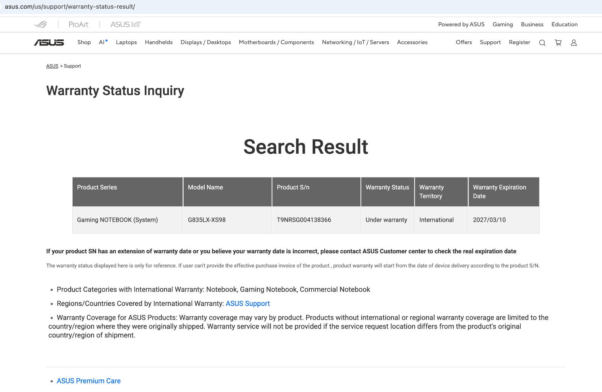Select the Gaming NOTEBOOK (System) cell

click(128, 220)
